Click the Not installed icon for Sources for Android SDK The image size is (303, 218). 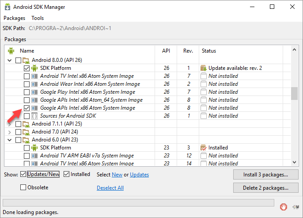point(204,116)
